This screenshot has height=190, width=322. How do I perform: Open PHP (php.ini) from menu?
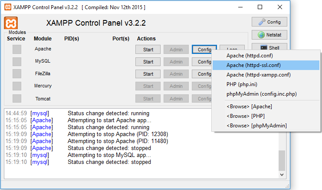[x=266, y=84]
